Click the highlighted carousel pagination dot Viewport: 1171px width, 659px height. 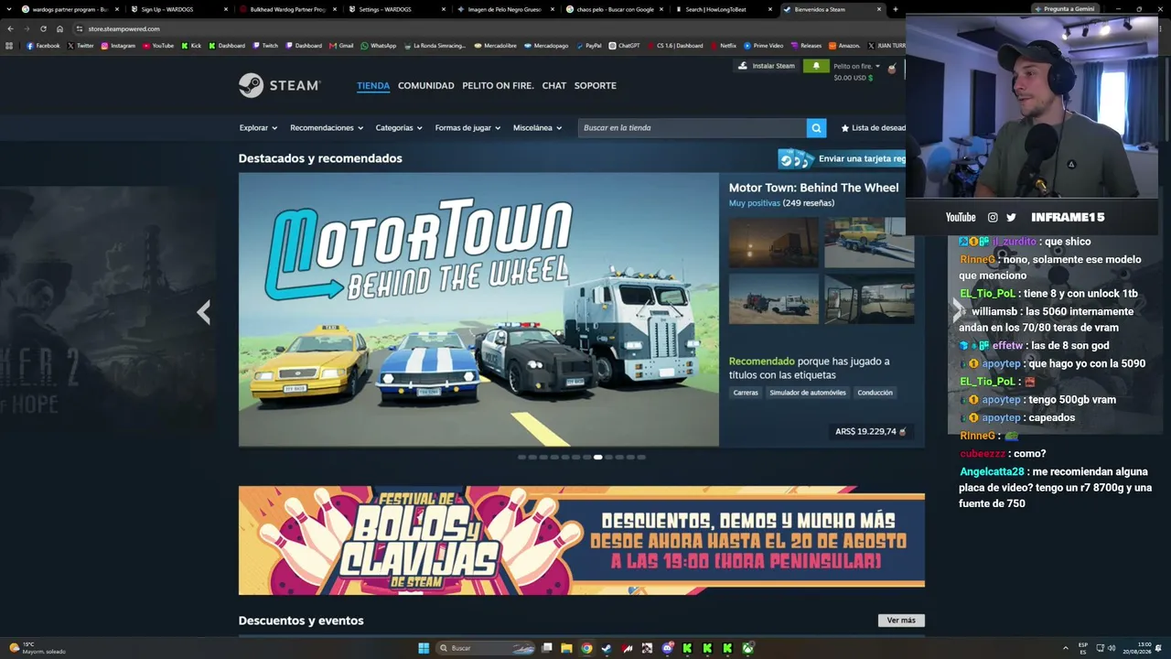coord(597,457)
